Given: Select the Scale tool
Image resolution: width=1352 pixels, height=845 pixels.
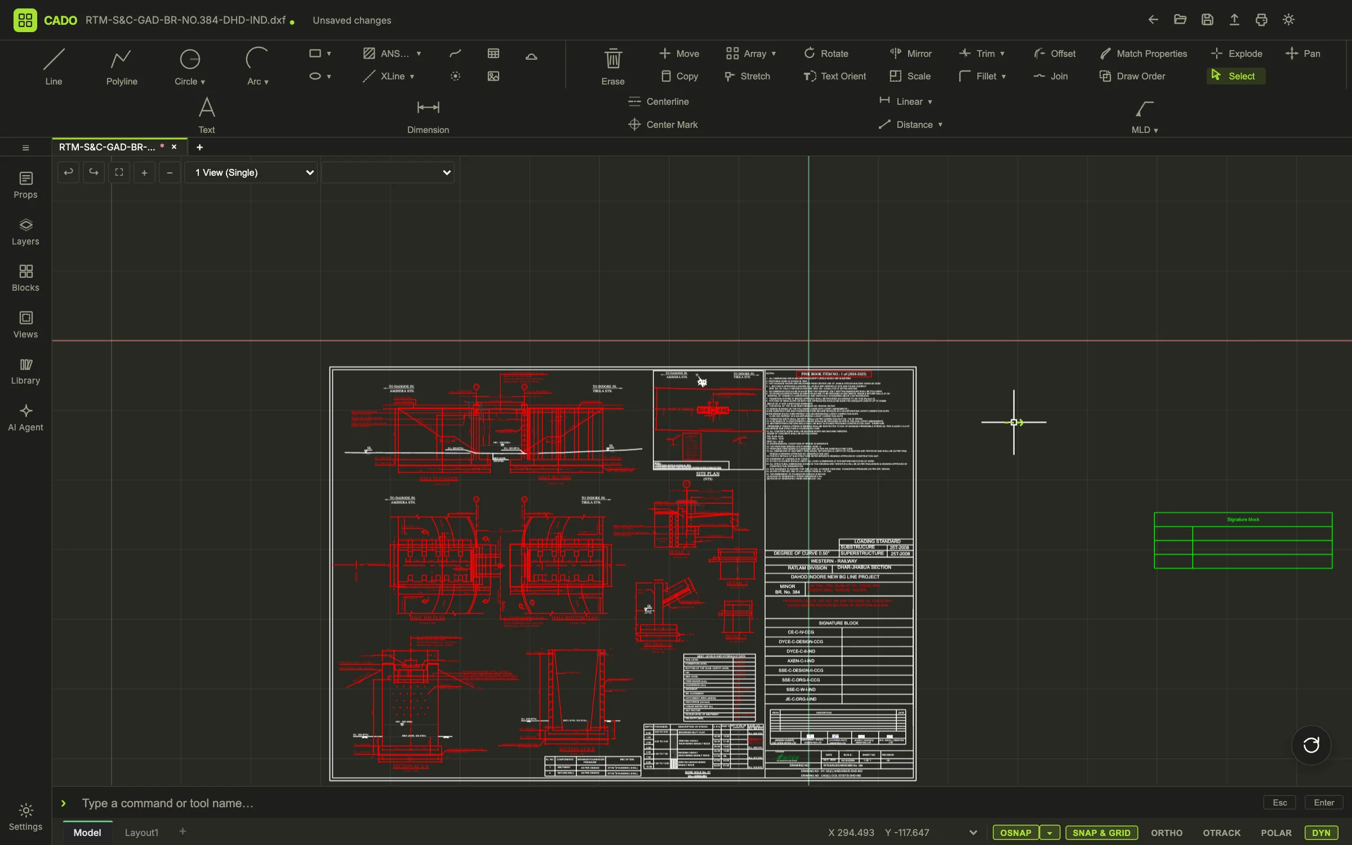Looking at the screenshot, I should coord(910,76).
